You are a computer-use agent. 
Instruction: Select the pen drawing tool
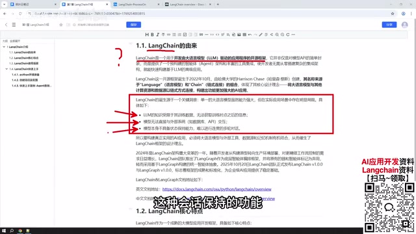(261, 34)
